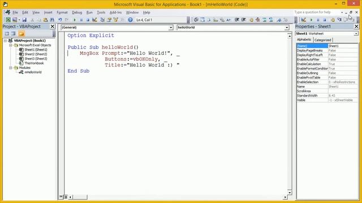The image size is (362, 203).
Task: Click the Type a question for help box
Action: tap(316, 12)
